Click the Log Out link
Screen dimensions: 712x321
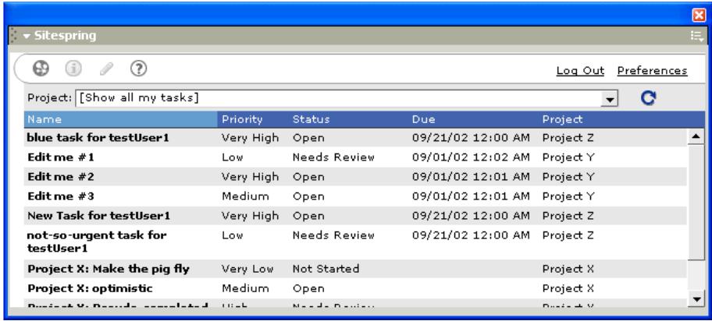pos(580,71)
